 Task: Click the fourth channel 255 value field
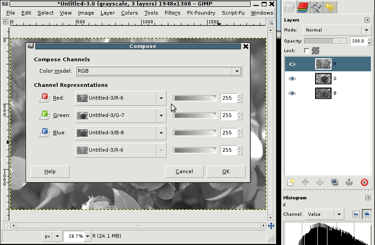click(228, 150)
